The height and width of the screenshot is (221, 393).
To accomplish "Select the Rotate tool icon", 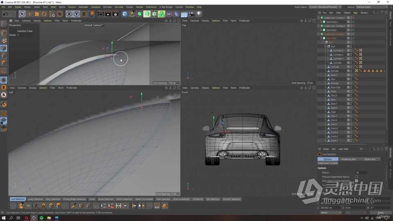I will pyautogui.click(x=44, y=14).
